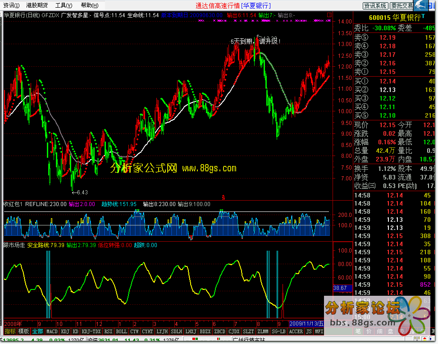Switch to the BOLL indicator tab
This screenshot has height=344, width=438.
pos(122,332)
